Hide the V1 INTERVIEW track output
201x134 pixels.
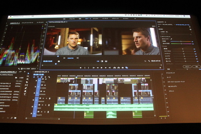[x=44, y=91]
